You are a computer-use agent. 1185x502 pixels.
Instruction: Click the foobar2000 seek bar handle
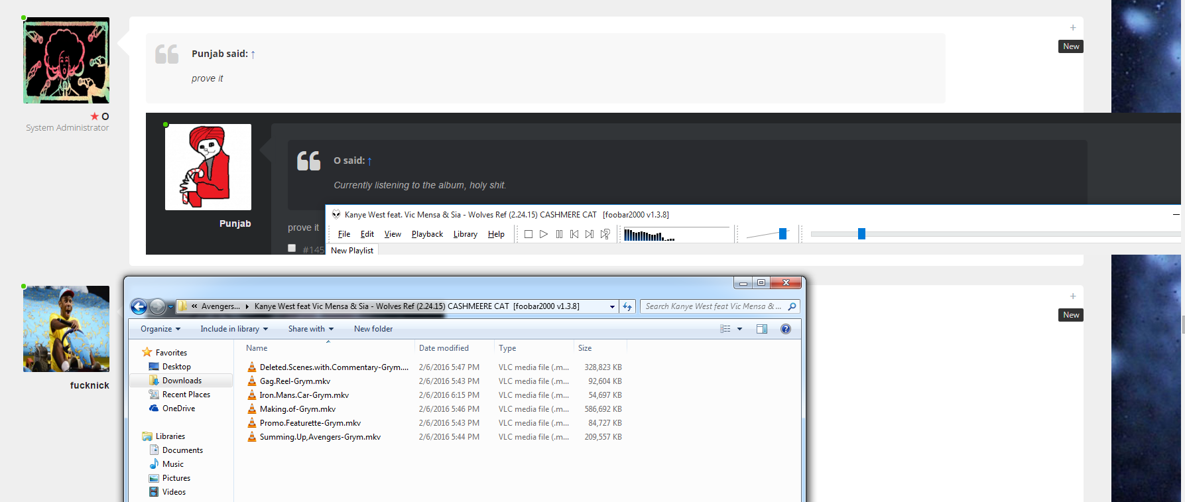(x=861, y=233)
